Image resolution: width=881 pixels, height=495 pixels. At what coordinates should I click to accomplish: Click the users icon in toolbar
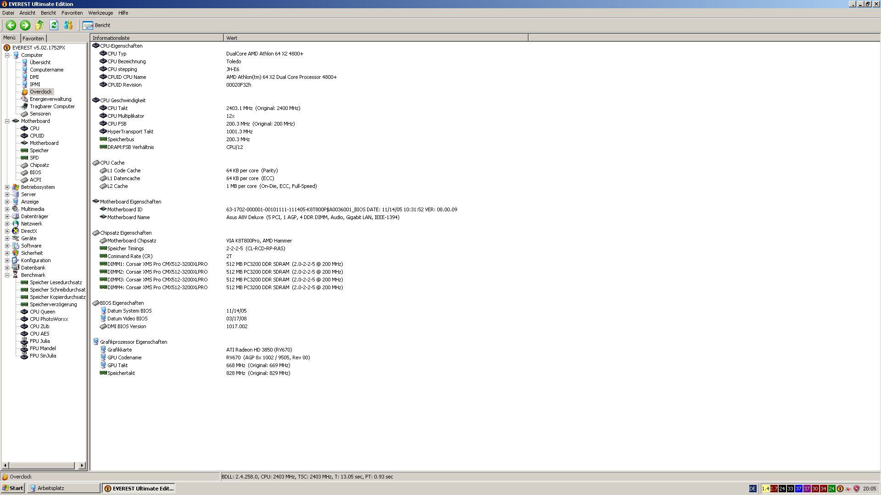point(68,25)
